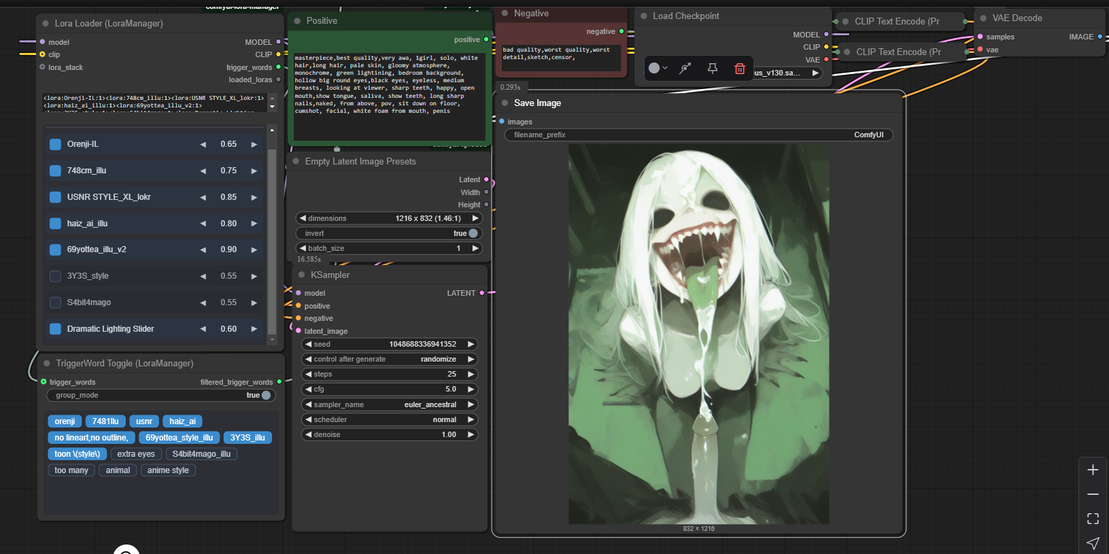Click the trash delete icon in node toolbar

pyautogui.click(x=739, y=68)
